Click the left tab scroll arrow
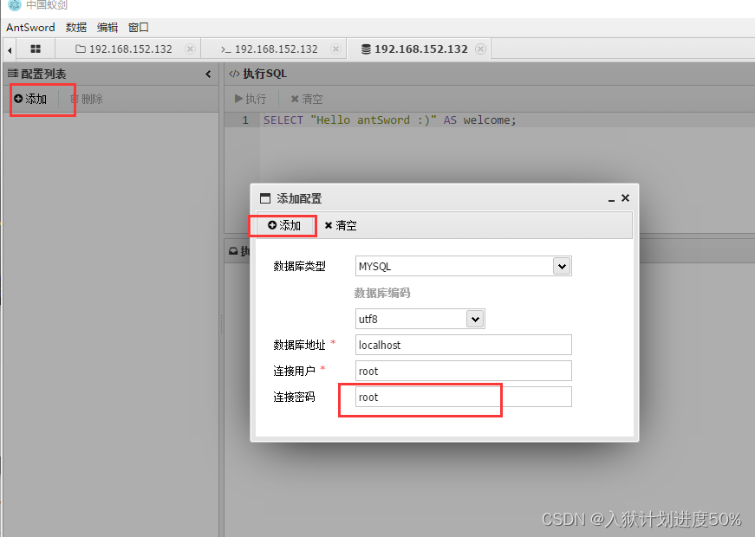755x537 pixels. 10,49
